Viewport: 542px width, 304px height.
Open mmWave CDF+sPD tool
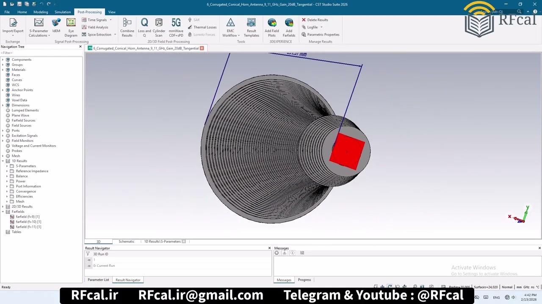coord(176,28)
